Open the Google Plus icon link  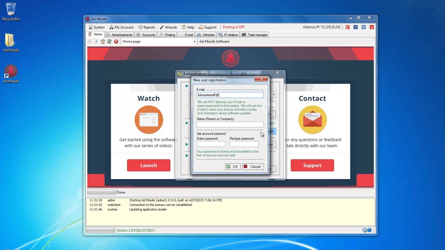tap(347, 27)
